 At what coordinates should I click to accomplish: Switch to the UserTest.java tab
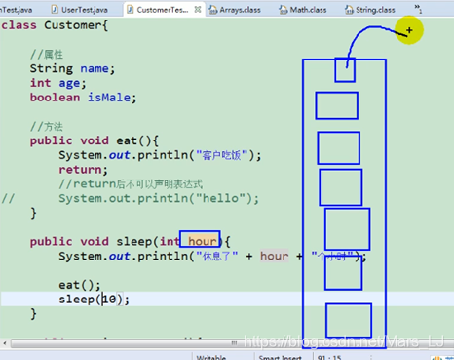80,10
